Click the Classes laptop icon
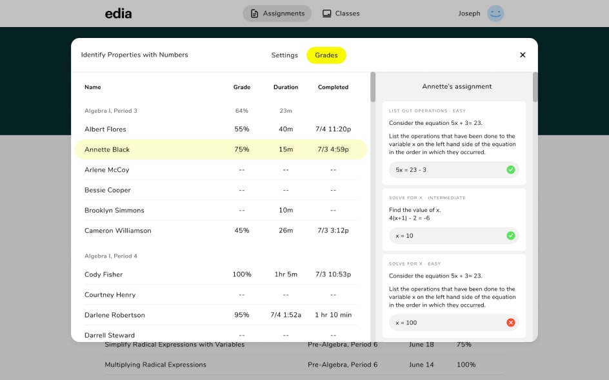609x380 pixels. point(326,14)
